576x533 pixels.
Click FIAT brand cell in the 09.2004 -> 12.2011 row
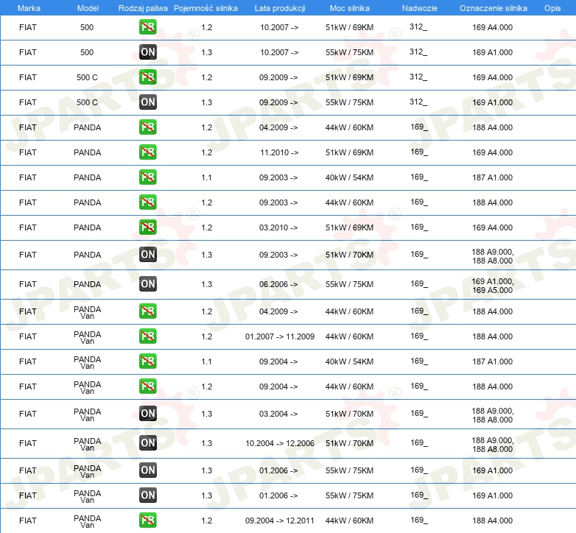[x=28, y=520]
